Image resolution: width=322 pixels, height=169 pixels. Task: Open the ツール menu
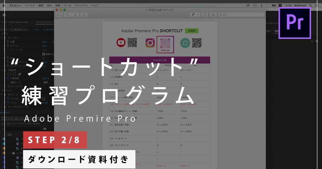[x=67, y=6]
